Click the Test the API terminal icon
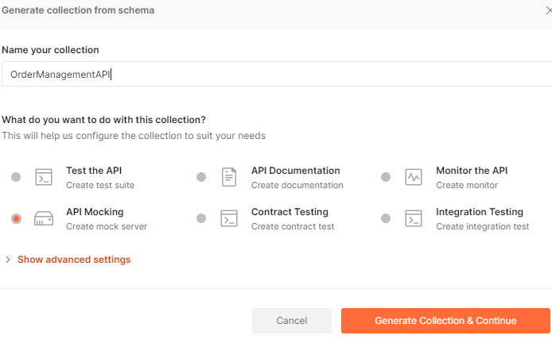This screenshot has height=343, width=552. coord(44,177)
